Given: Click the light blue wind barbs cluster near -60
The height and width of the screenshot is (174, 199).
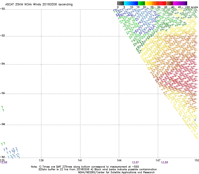Looking at the screenshot, I should click(x=11, y=153).
